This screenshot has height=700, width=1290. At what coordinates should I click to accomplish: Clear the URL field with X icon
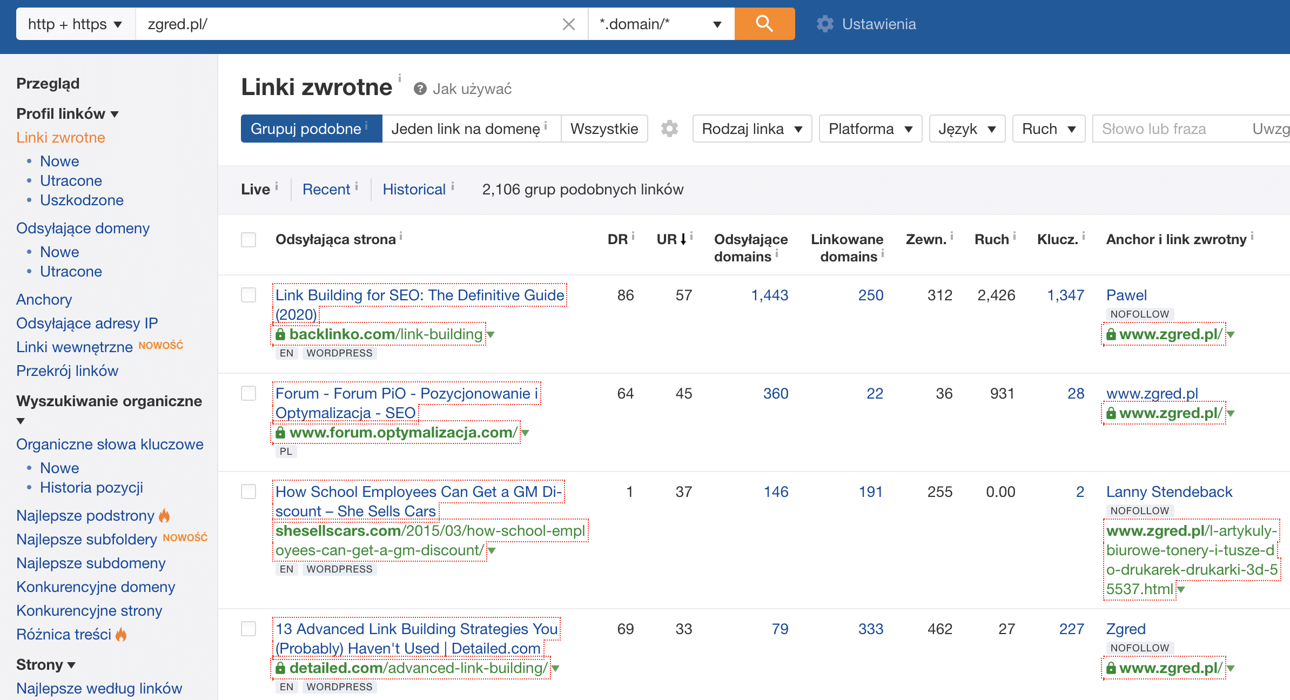(x=568, y=24)
